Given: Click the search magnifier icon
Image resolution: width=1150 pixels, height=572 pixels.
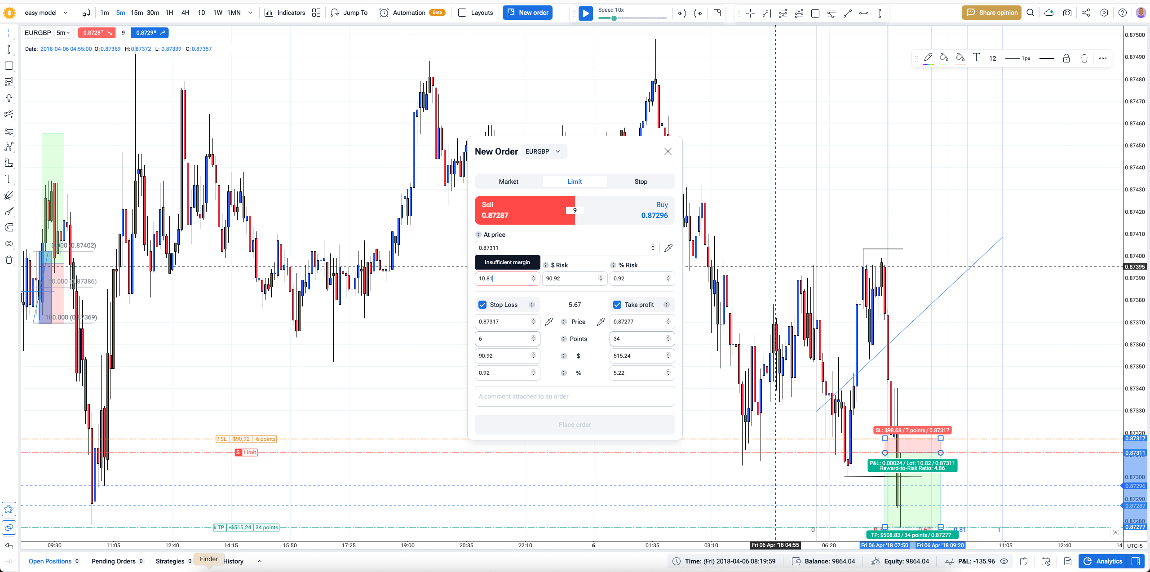Looking at the screenshot, I should (1031, 13).
